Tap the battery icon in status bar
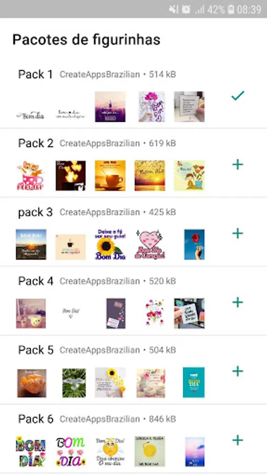Screen dimensions: 267x476 click(231, 10)
